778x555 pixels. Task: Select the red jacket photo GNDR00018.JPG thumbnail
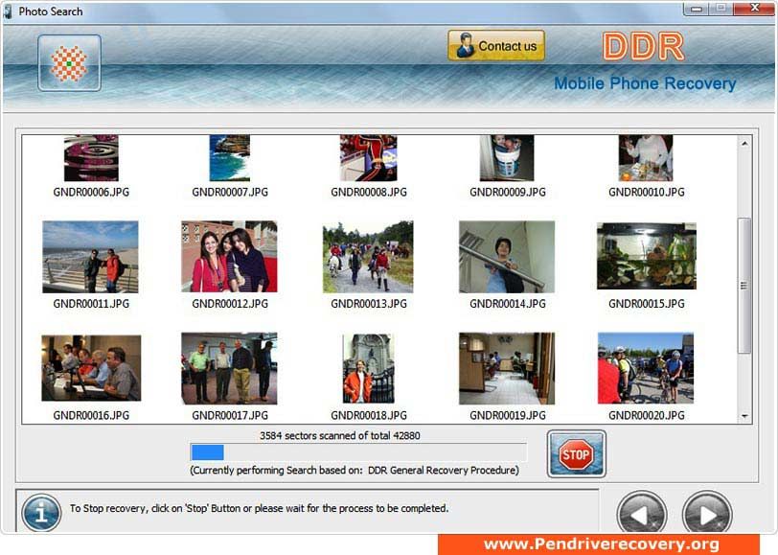(x=369, y=368)
